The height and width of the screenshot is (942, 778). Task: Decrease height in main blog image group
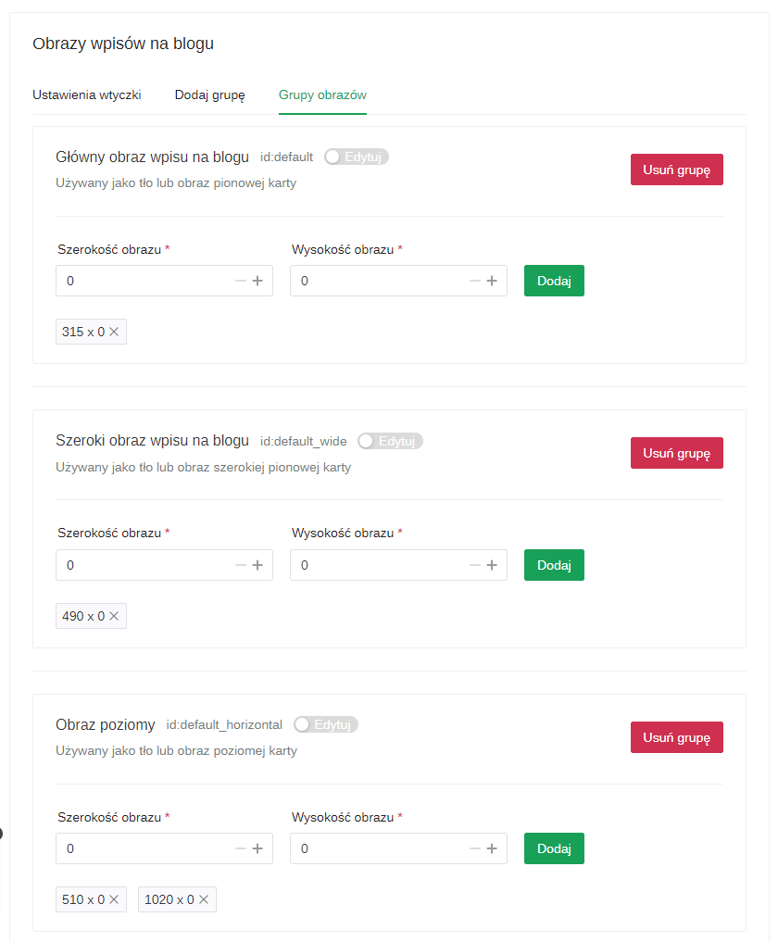[475, 281]
